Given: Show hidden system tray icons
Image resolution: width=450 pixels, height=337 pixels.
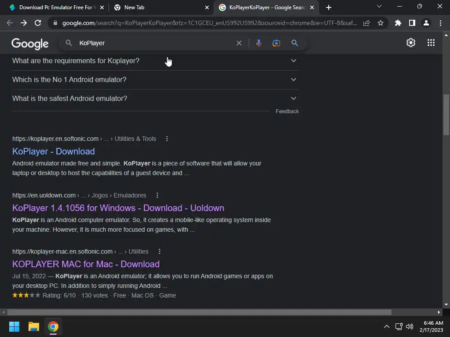Looking at the screenshot, I should [x=387, y=326].
